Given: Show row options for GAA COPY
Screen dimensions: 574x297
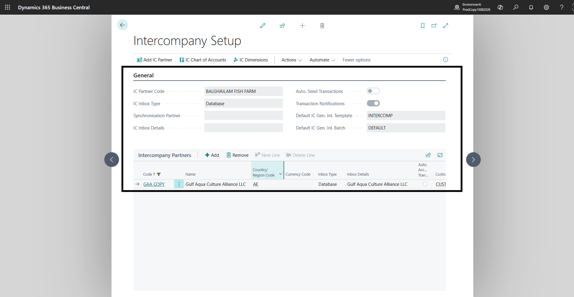Looking at the screenshot, I should click(x=179, y=184).
